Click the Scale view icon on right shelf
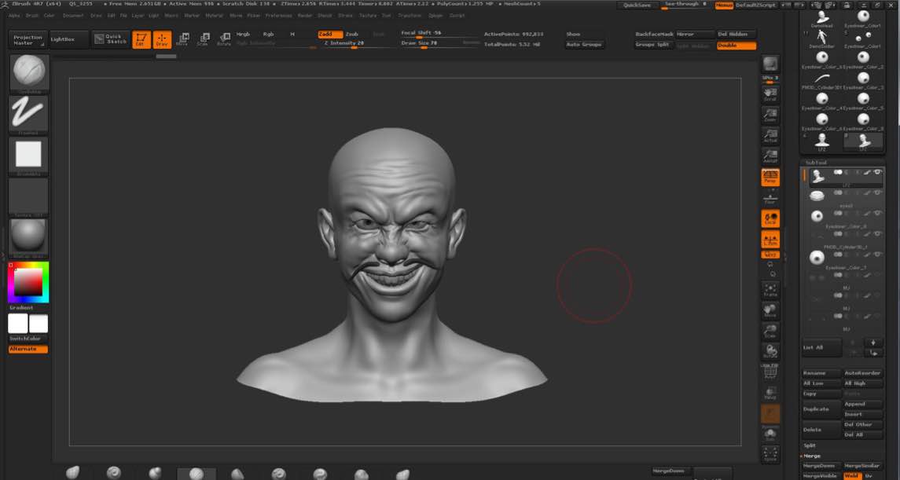 tap(770, 332)
